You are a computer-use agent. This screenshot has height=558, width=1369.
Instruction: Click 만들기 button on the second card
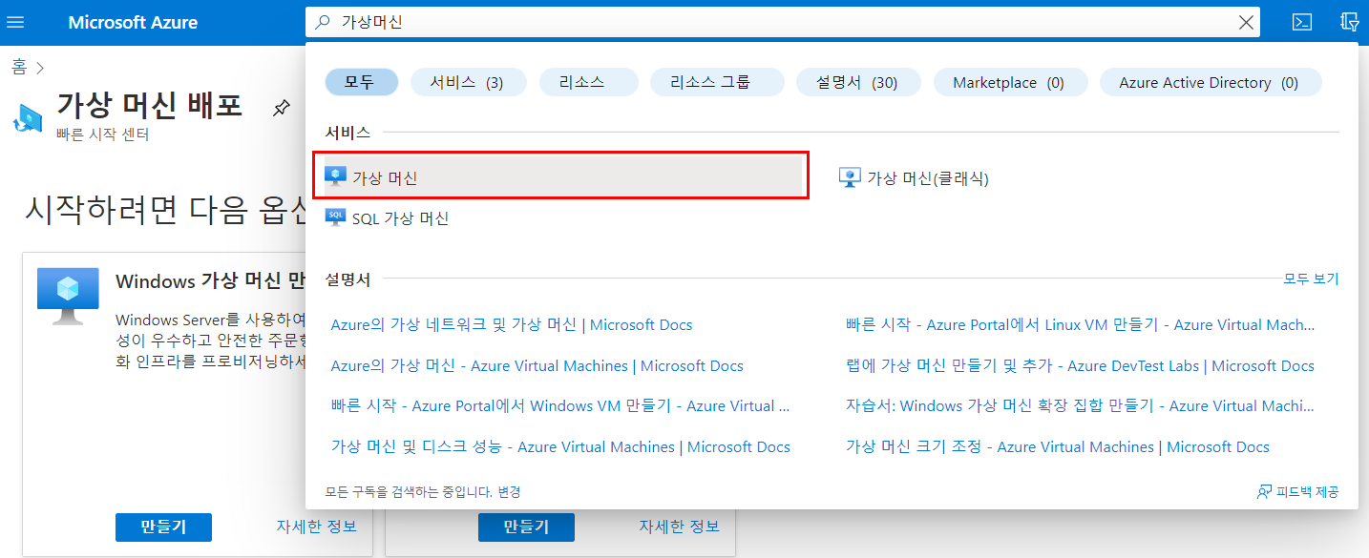pyautogui.click(x=526, y=527)
